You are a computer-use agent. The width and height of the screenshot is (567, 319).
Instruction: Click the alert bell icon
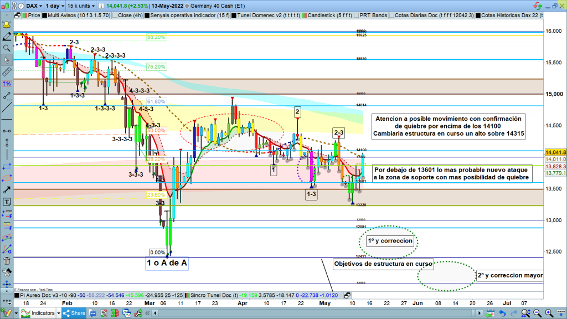(x=7, y=25)
